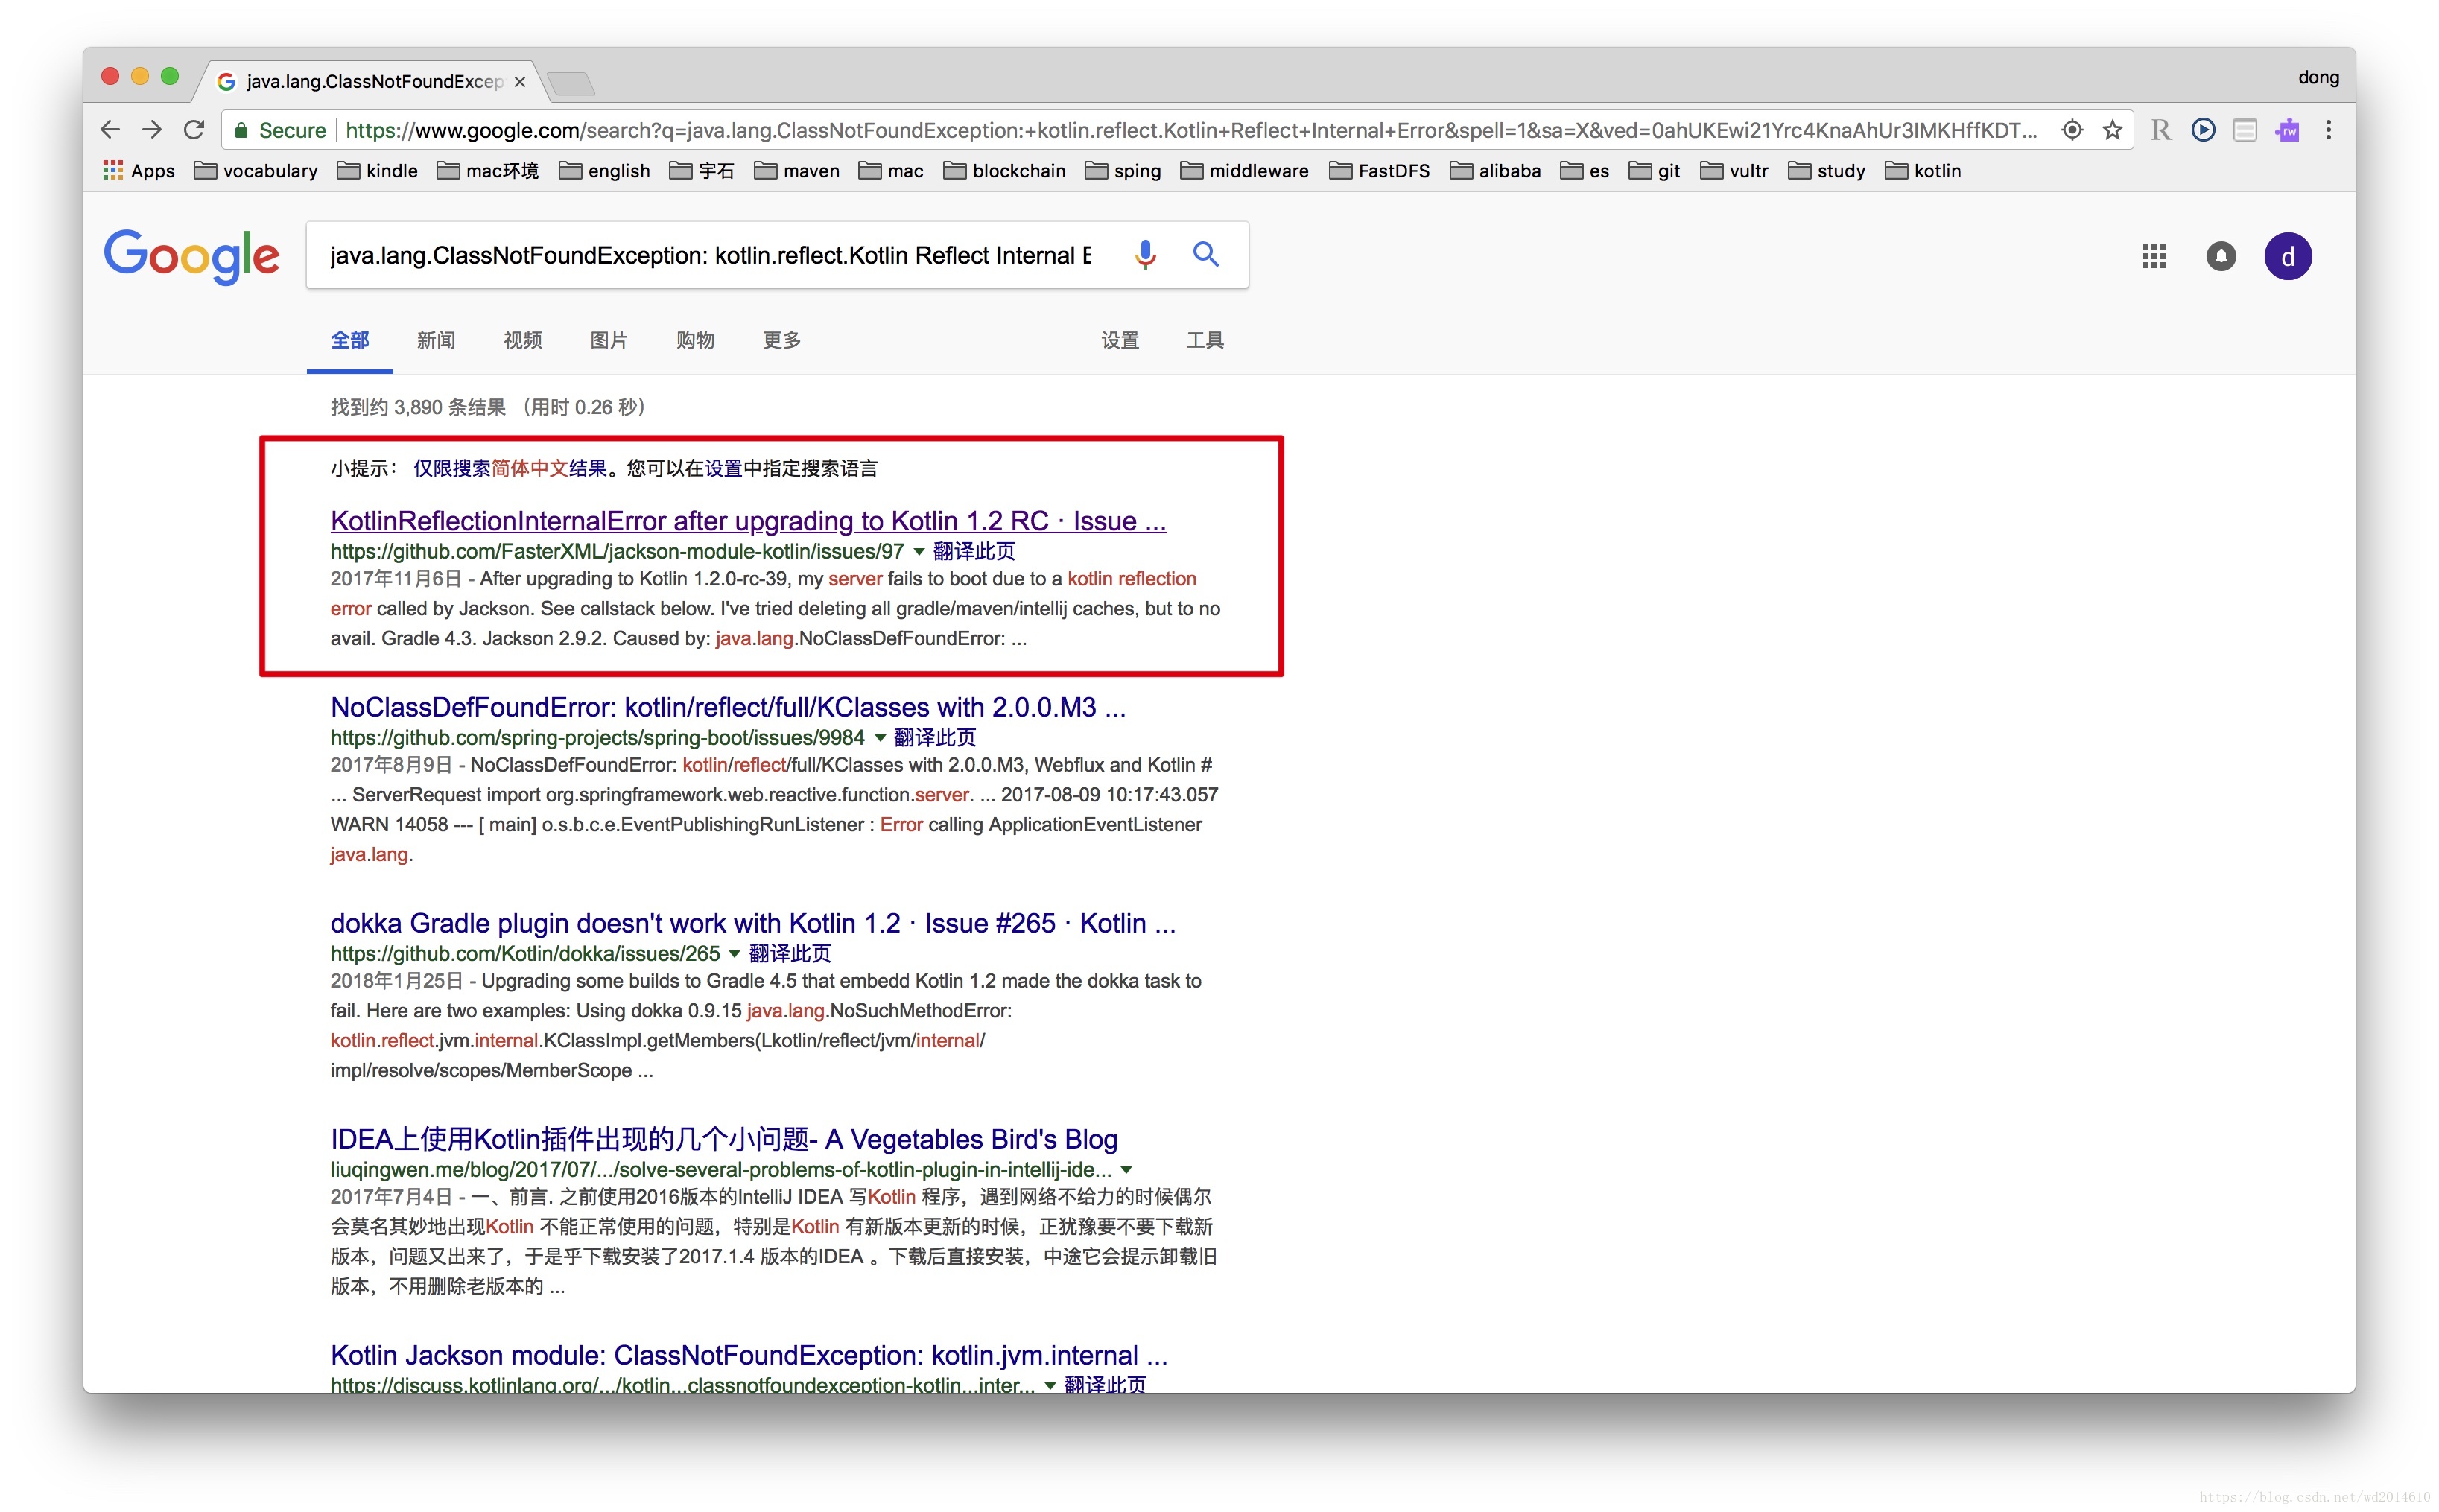Click inside the Google search text field
2439x1512 pixels.
[x=710, y=256]
